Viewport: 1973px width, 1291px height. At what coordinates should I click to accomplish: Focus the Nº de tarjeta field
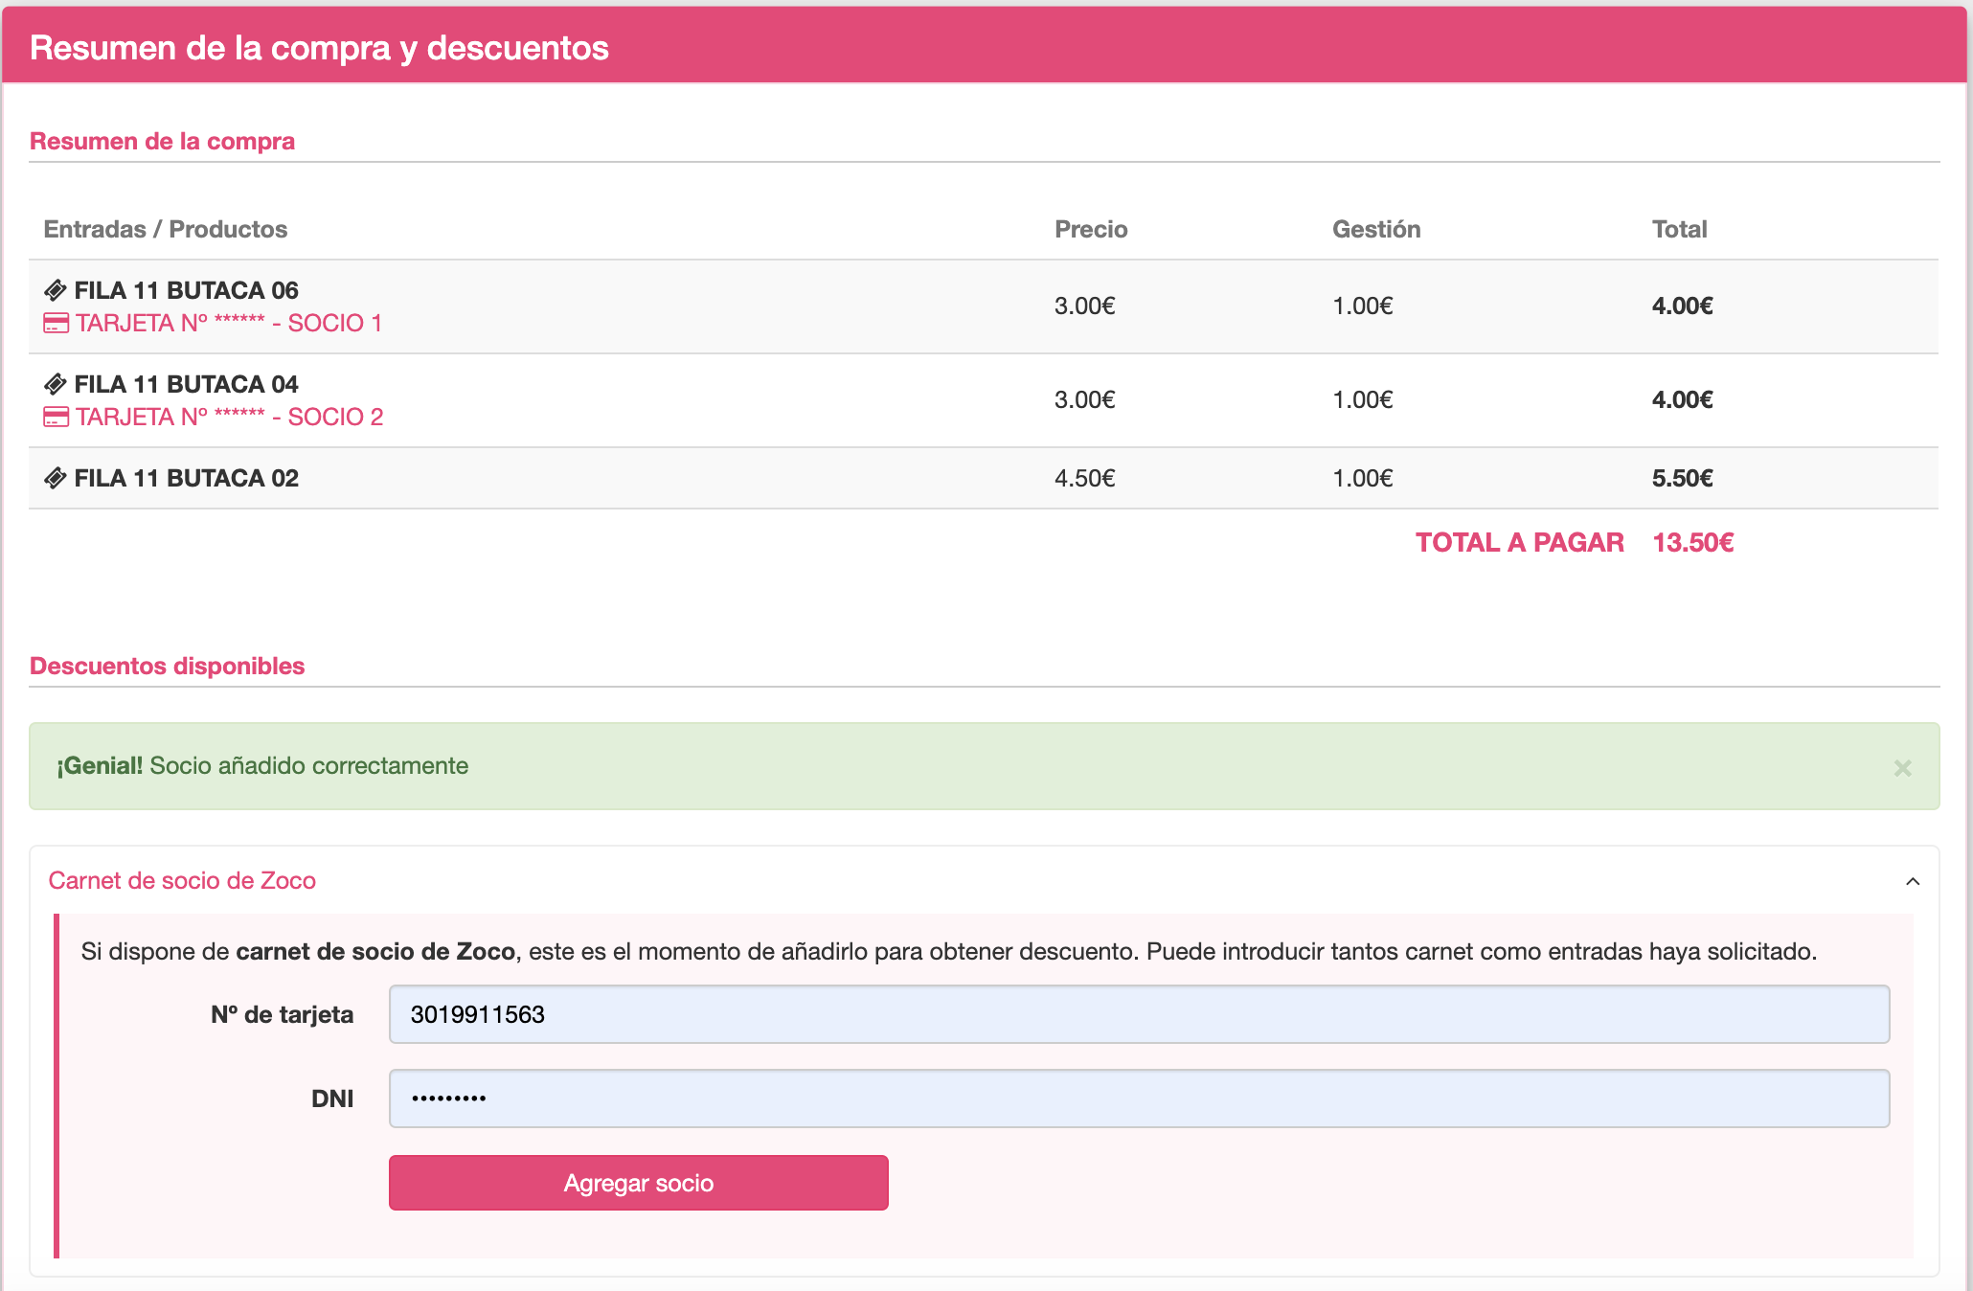tap(1138, 1014)
